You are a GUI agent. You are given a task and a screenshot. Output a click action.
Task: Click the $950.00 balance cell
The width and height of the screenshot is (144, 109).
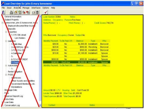(x=83, y=47)
